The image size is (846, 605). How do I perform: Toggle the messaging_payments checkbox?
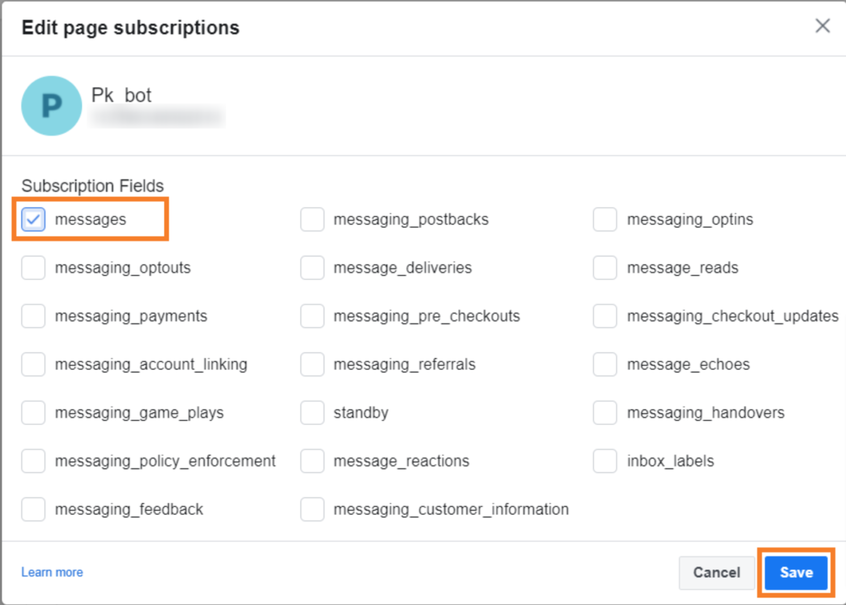pos(34,316)
